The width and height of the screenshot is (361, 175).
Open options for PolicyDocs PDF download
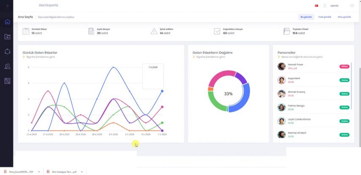(39, 172)
